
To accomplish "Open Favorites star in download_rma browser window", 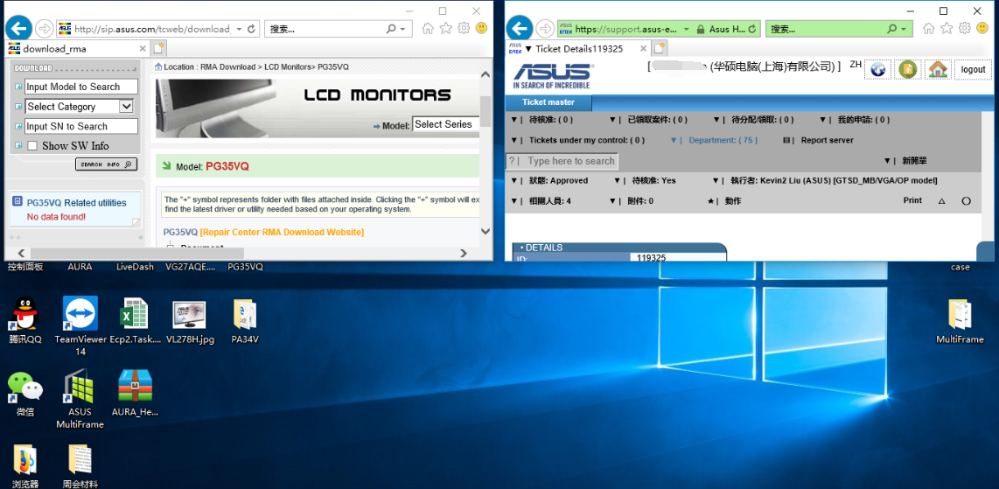I will pos(446,29).
